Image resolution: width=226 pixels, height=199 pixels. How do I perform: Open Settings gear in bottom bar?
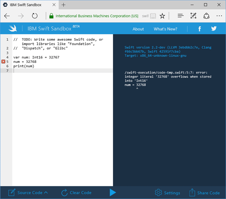tap(158, 192)
